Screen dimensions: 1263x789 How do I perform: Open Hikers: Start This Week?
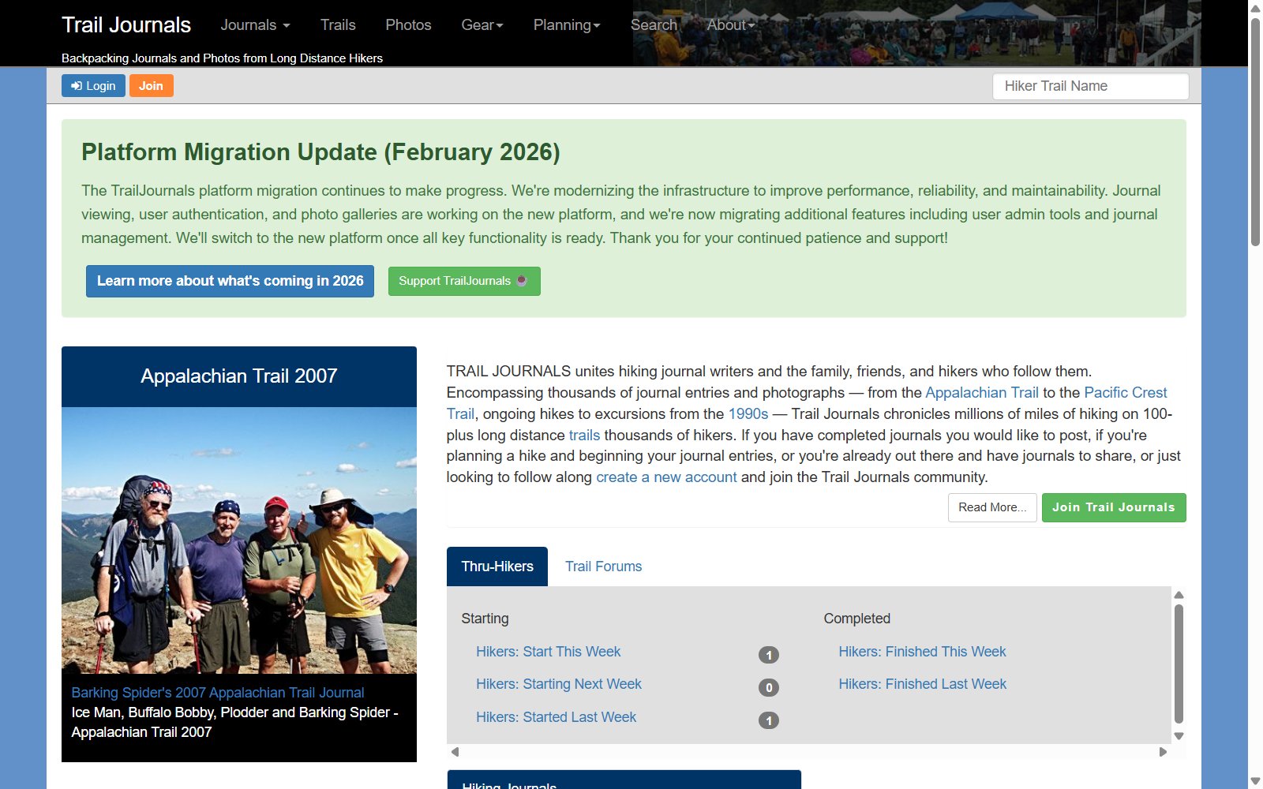point(548,652)
